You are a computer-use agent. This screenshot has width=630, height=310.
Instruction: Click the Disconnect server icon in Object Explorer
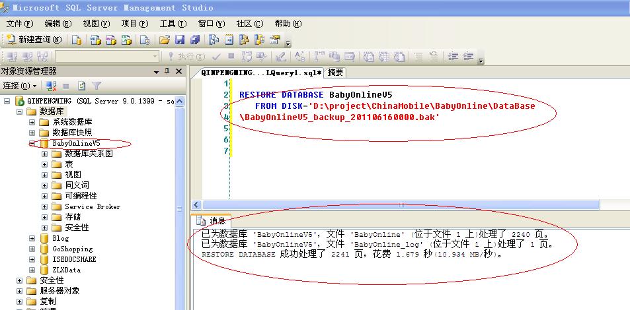click(x=51, y=86)
